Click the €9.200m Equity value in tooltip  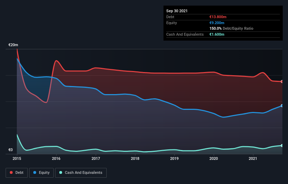pyautogui.click(x=217, y=23)
